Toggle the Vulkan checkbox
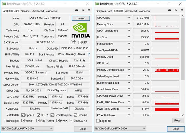 click(23, 121)
